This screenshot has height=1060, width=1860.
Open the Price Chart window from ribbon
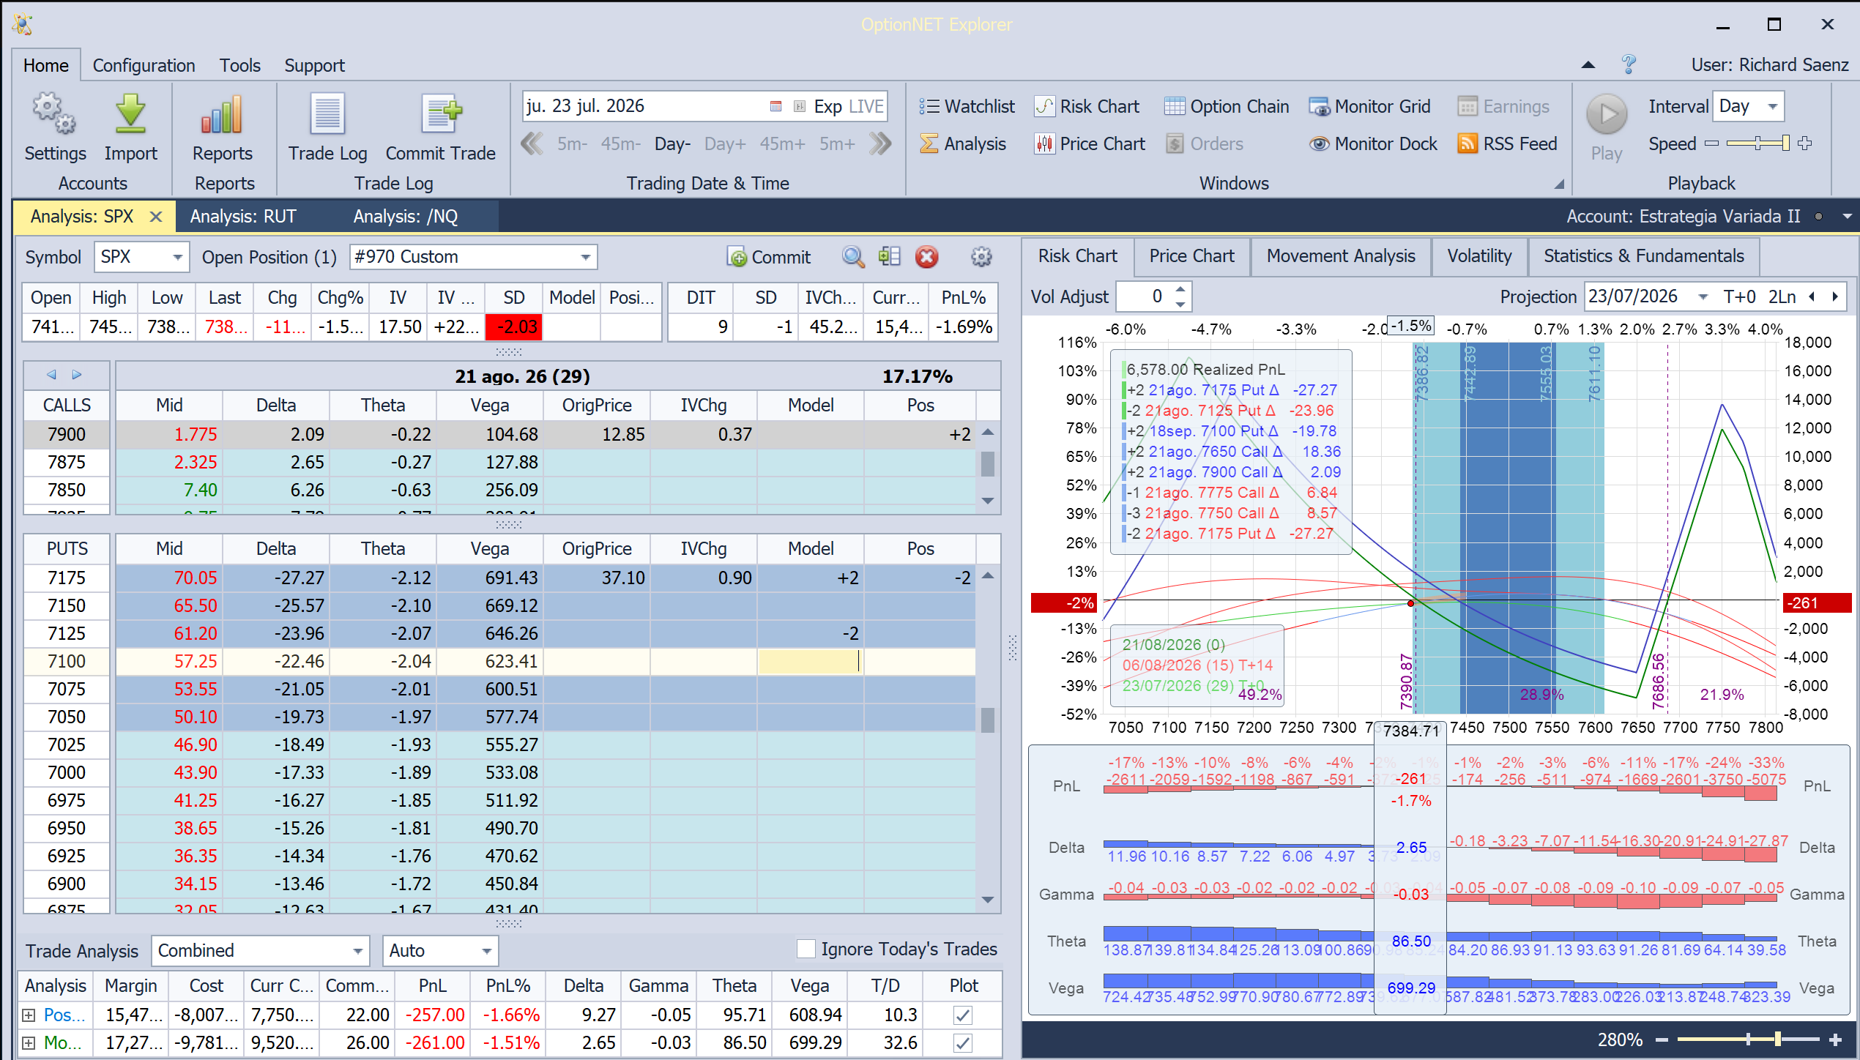(x=1090, y=143)
